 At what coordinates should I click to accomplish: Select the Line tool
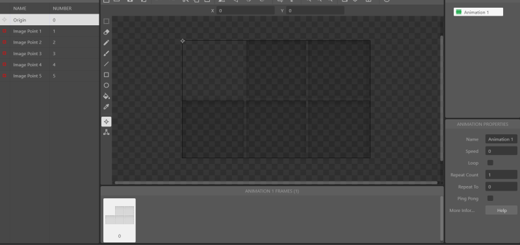pos(106,64)
